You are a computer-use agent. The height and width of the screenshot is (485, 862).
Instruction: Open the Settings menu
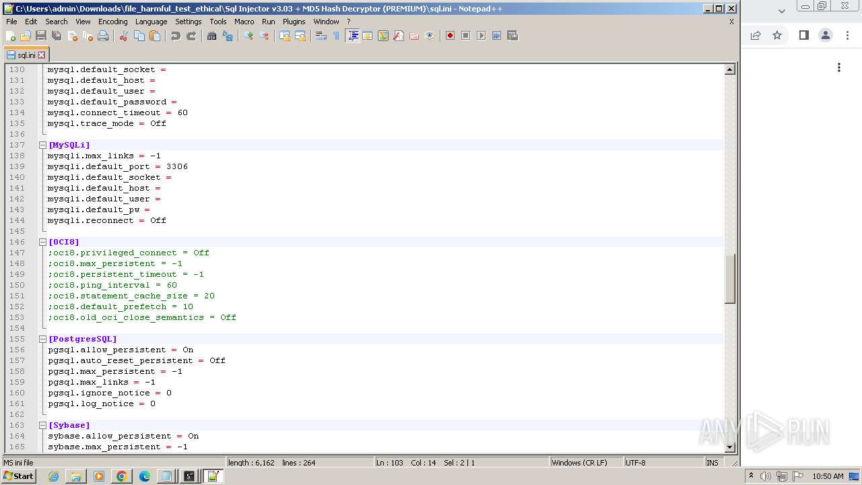(189, 22)
